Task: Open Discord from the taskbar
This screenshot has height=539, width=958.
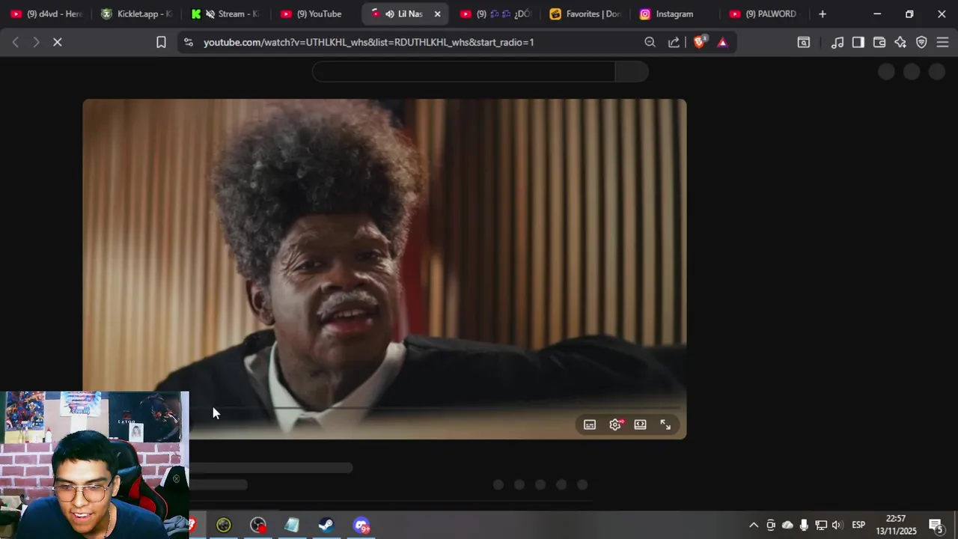Action: [361, 525]
